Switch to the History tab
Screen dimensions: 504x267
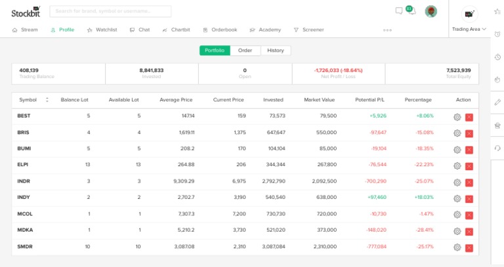pyautogui.click(x=276, y=50)
